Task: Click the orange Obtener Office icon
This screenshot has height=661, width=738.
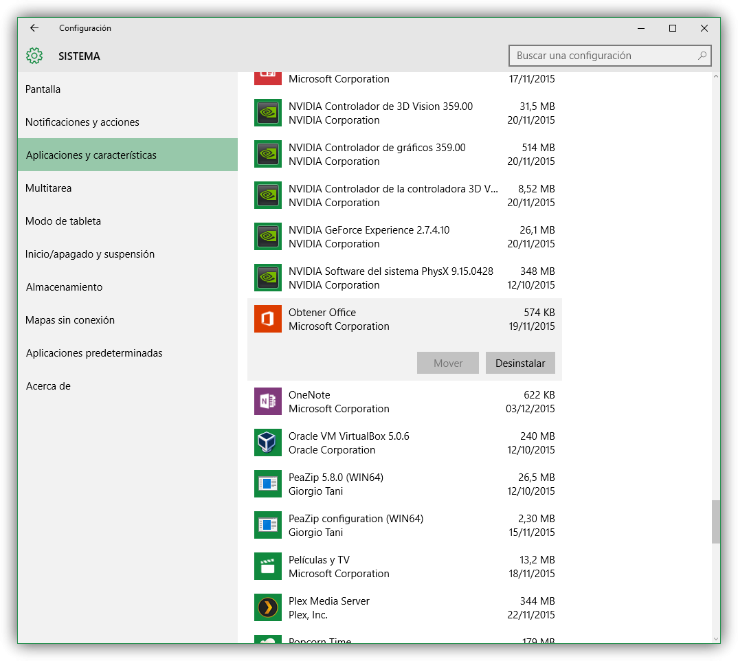Action: click(268, 319)
